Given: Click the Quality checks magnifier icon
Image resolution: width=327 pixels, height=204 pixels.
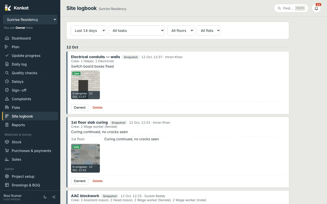Looking at the screenshot, I should pos(7,73).
